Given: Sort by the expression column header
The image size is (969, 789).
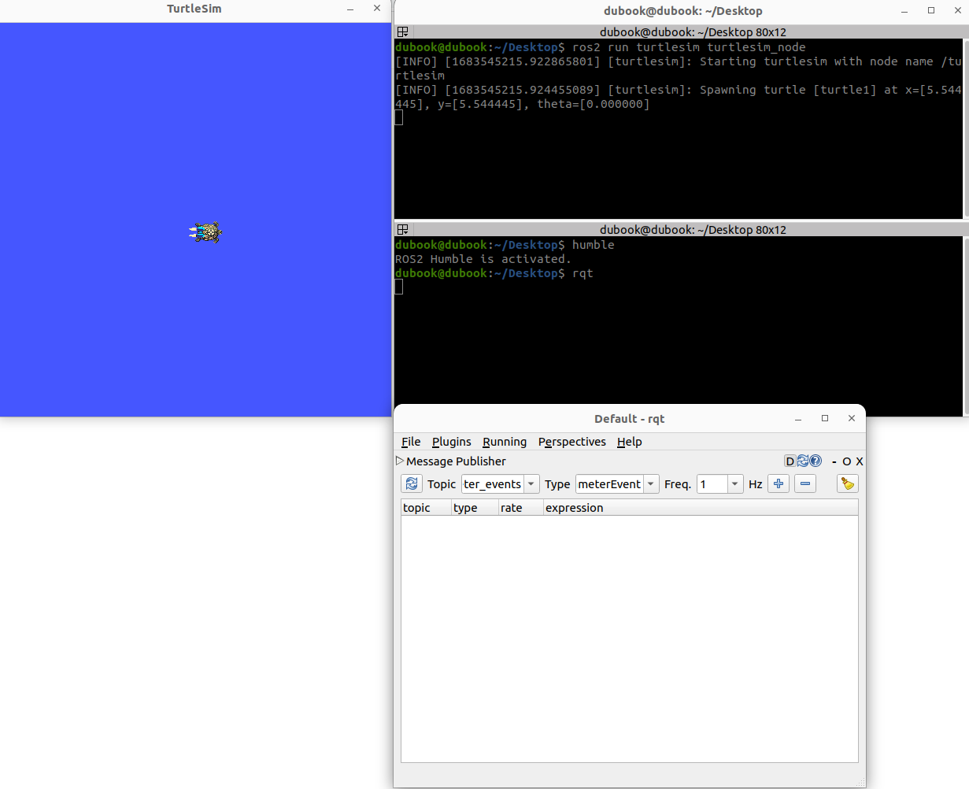Looking at the screenshot, I should [701, 508].
